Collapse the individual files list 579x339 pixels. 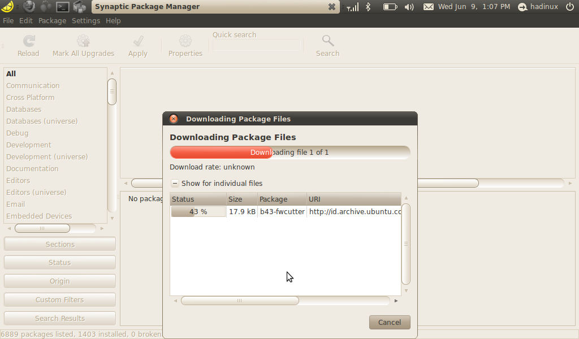175,183
